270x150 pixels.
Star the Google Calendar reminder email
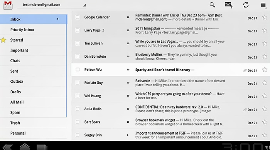[265, 17]
